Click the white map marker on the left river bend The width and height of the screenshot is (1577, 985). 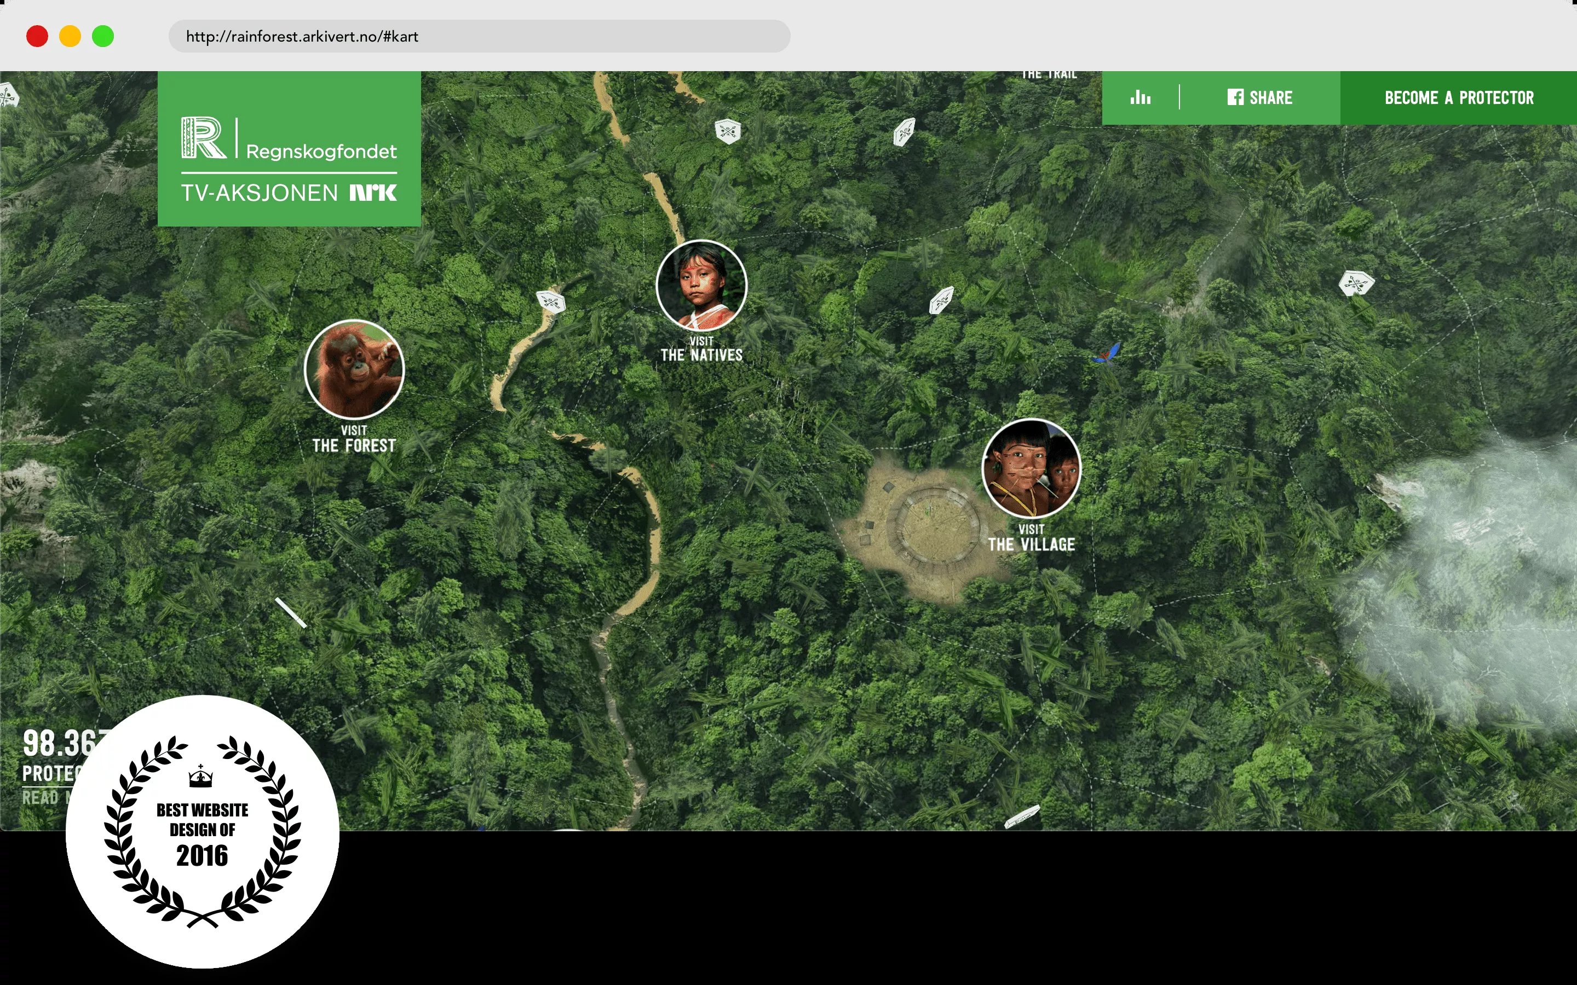coord(551,302)
